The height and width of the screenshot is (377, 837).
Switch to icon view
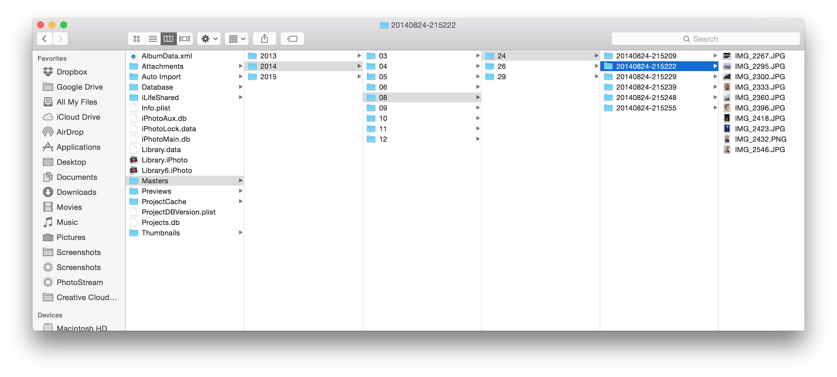point(137,39)
